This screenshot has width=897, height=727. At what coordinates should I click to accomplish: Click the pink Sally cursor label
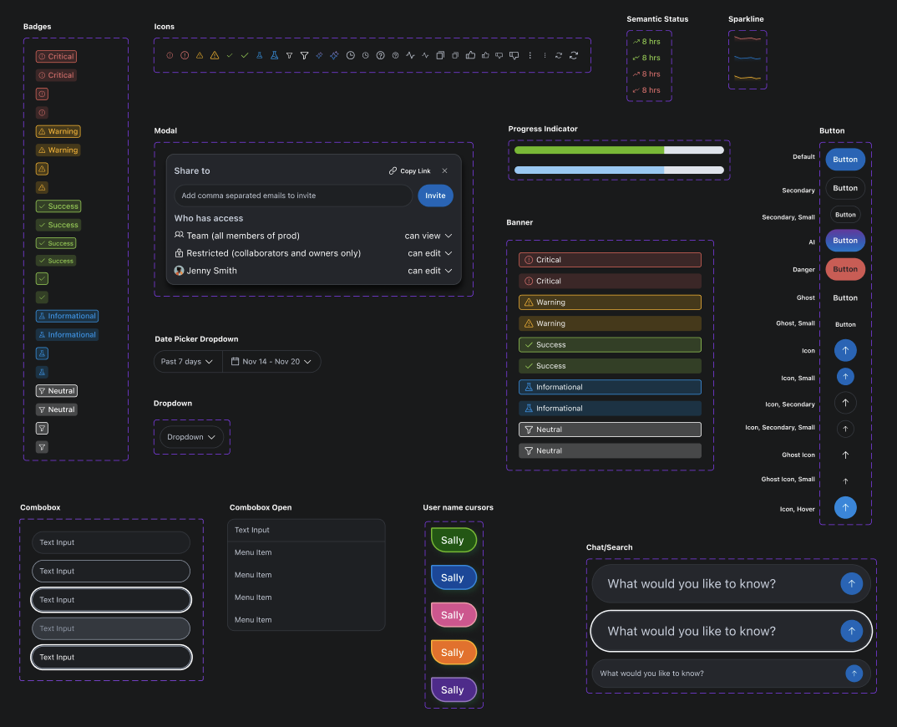click(x=454, y=615)
